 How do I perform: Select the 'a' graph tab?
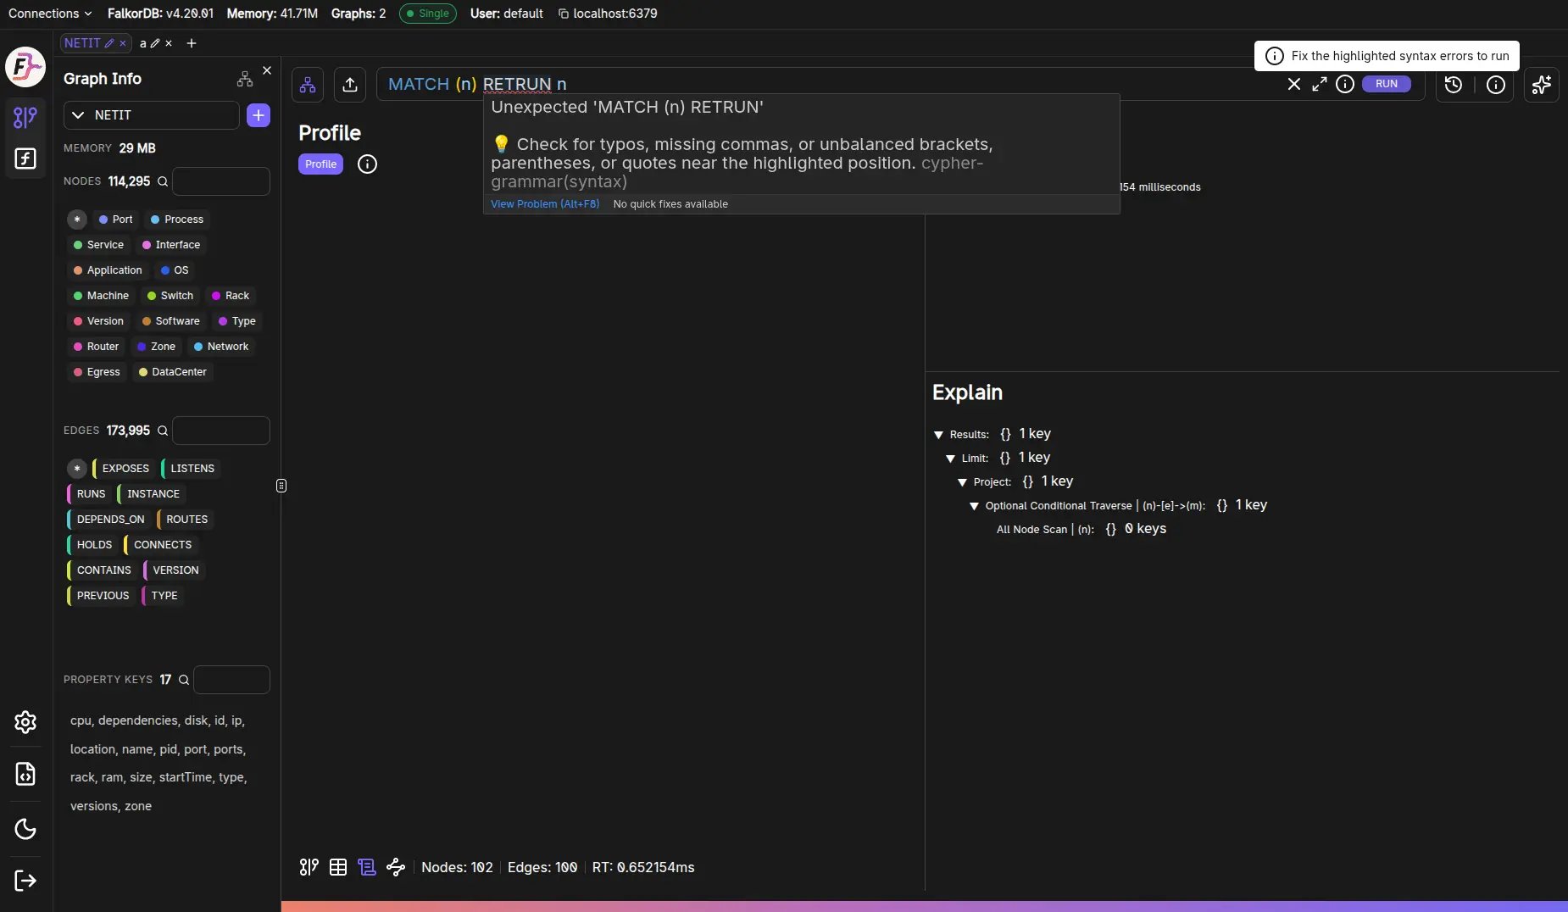[x=143, y=43]
